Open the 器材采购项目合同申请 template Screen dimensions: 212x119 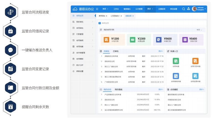(176, 95)
